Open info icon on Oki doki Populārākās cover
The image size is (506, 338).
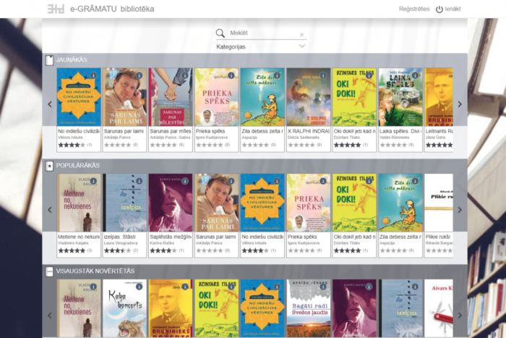click(x=369, y=181)
